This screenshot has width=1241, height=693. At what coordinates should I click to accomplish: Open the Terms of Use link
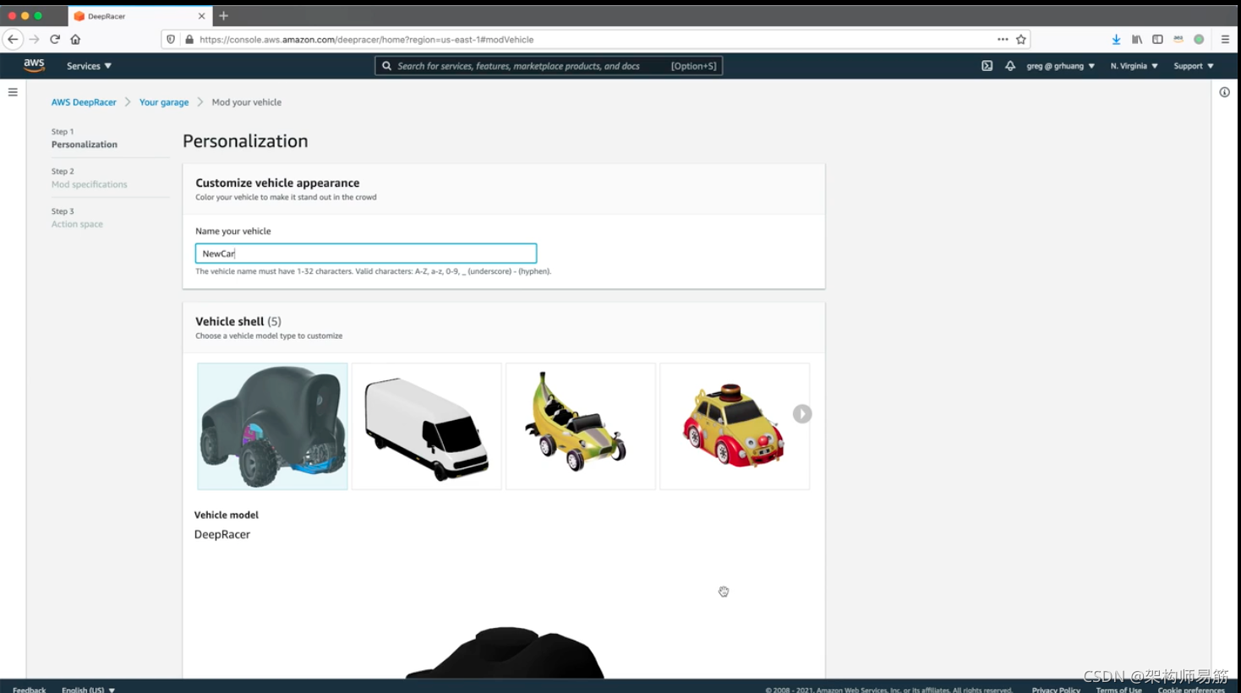click(x=1118, y=689)
